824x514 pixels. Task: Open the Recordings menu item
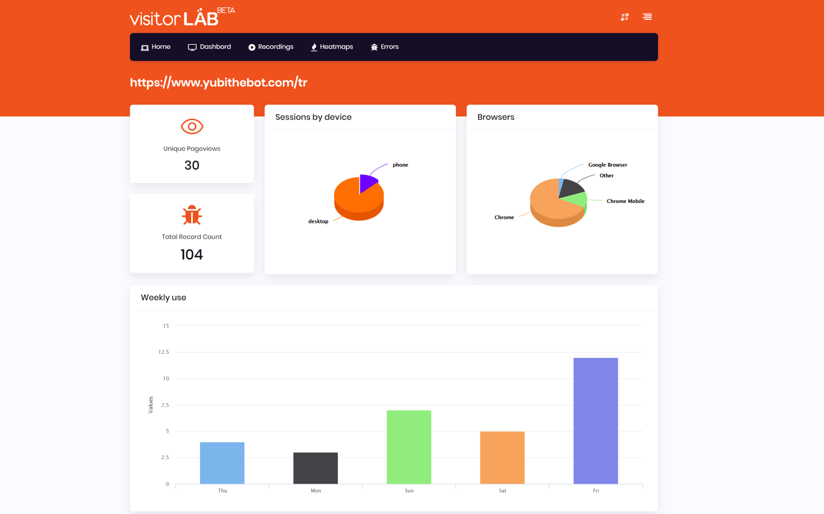pos(275,47)
